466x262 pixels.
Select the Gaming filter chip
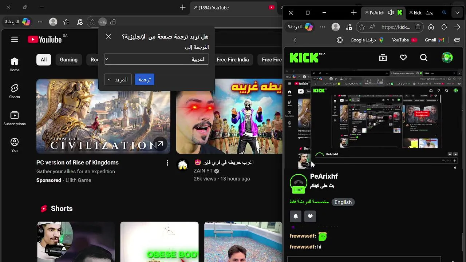coord(68,60)
